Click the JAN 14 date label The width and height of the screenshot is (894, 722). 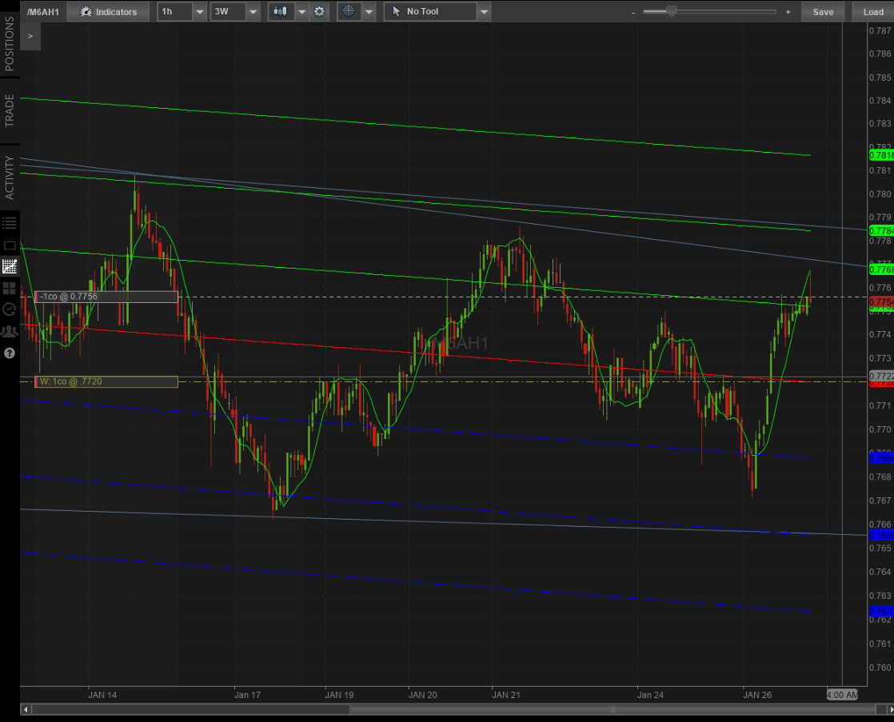102,695
